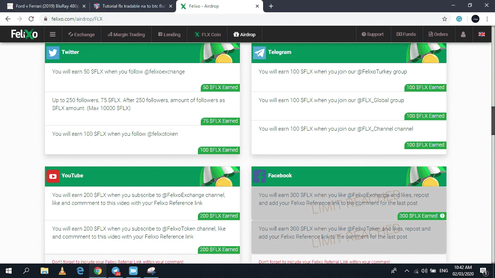Select the Facebook @FelixoExchange task text
The width and height of the screenshot is (495, 278).
[x=344, y=199]
